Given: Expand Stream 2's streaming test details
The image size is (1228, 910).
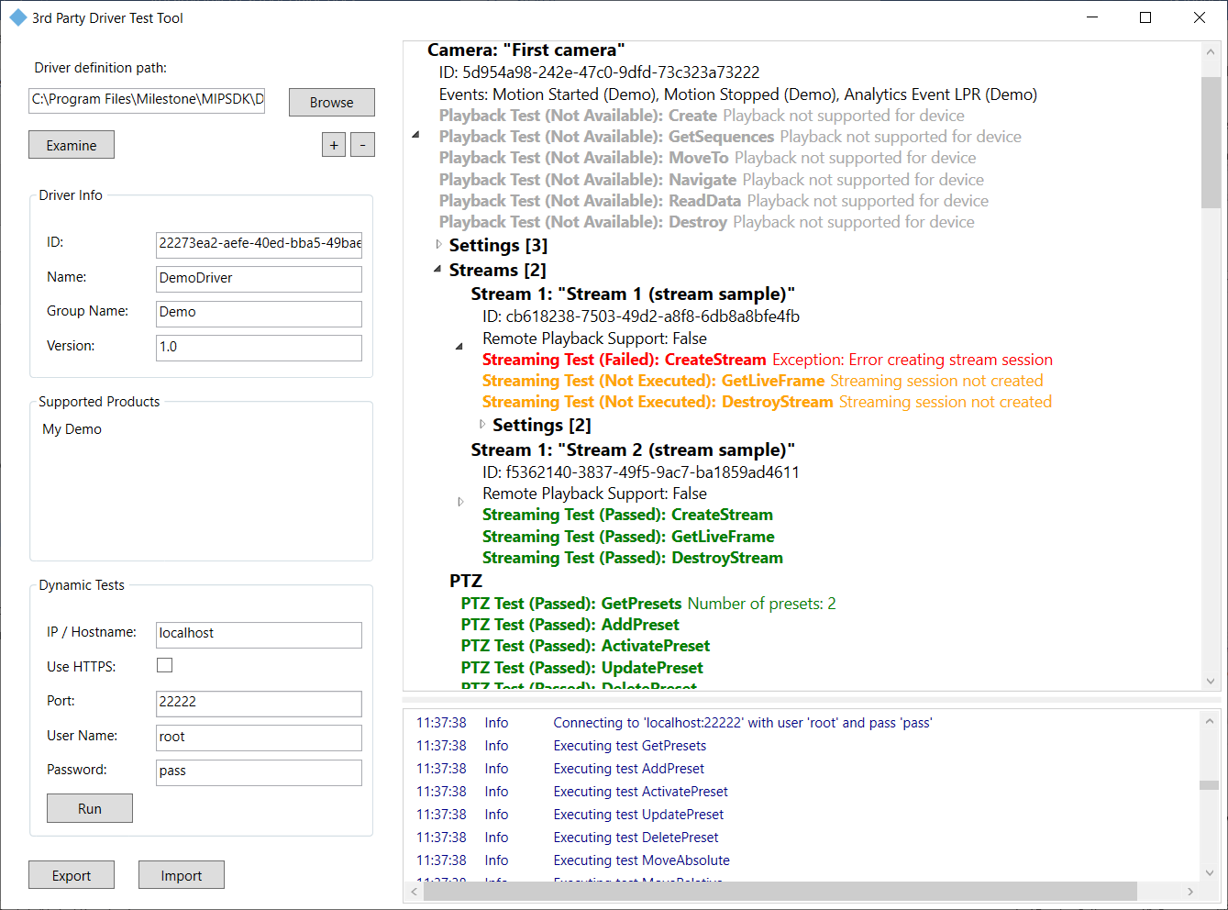Looking at the screenshot, I should pyautogui.click(x=459, y=501).
